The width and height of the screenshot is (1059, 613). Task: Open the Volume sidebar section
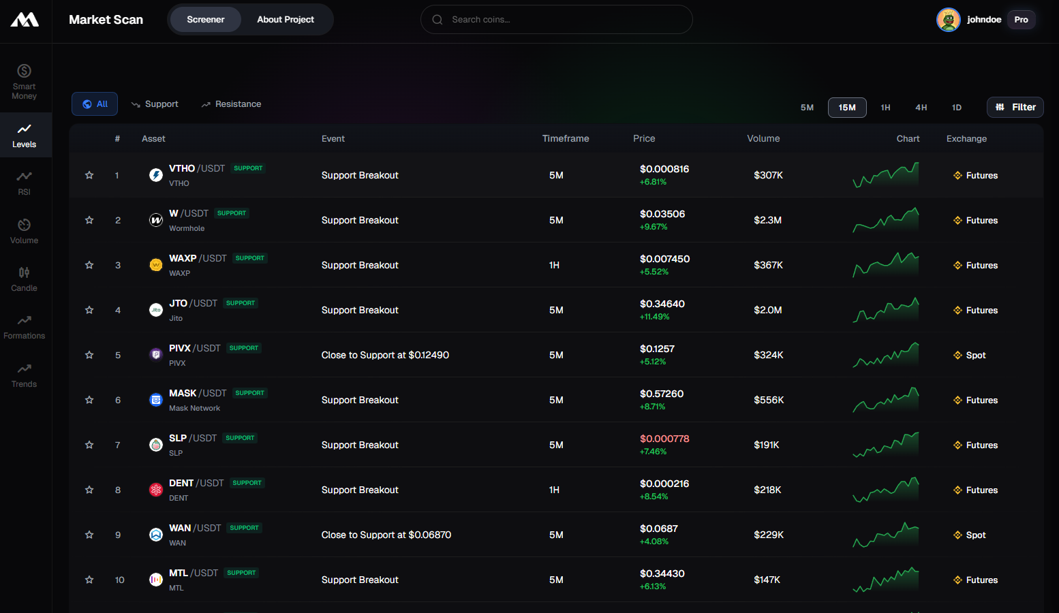point(25,232)
